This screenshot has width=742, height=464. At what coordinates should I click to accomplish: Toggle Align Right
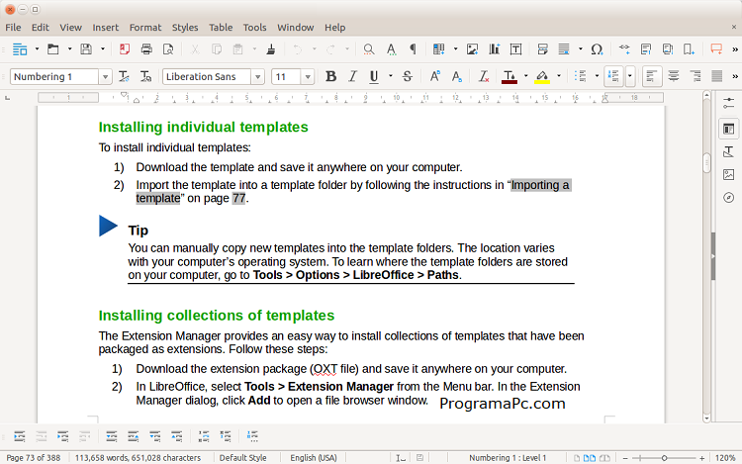(696, 76)
